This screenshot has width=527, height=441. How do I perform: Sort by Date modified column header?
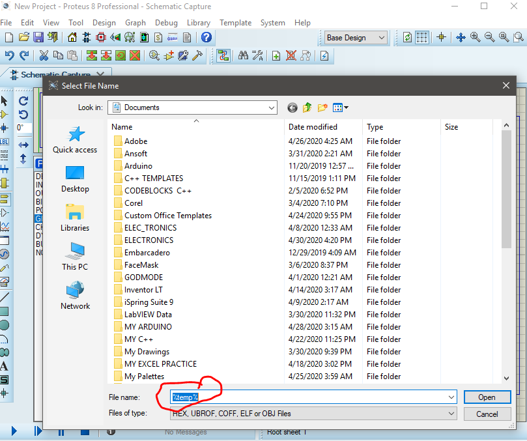tap(323, 127)
